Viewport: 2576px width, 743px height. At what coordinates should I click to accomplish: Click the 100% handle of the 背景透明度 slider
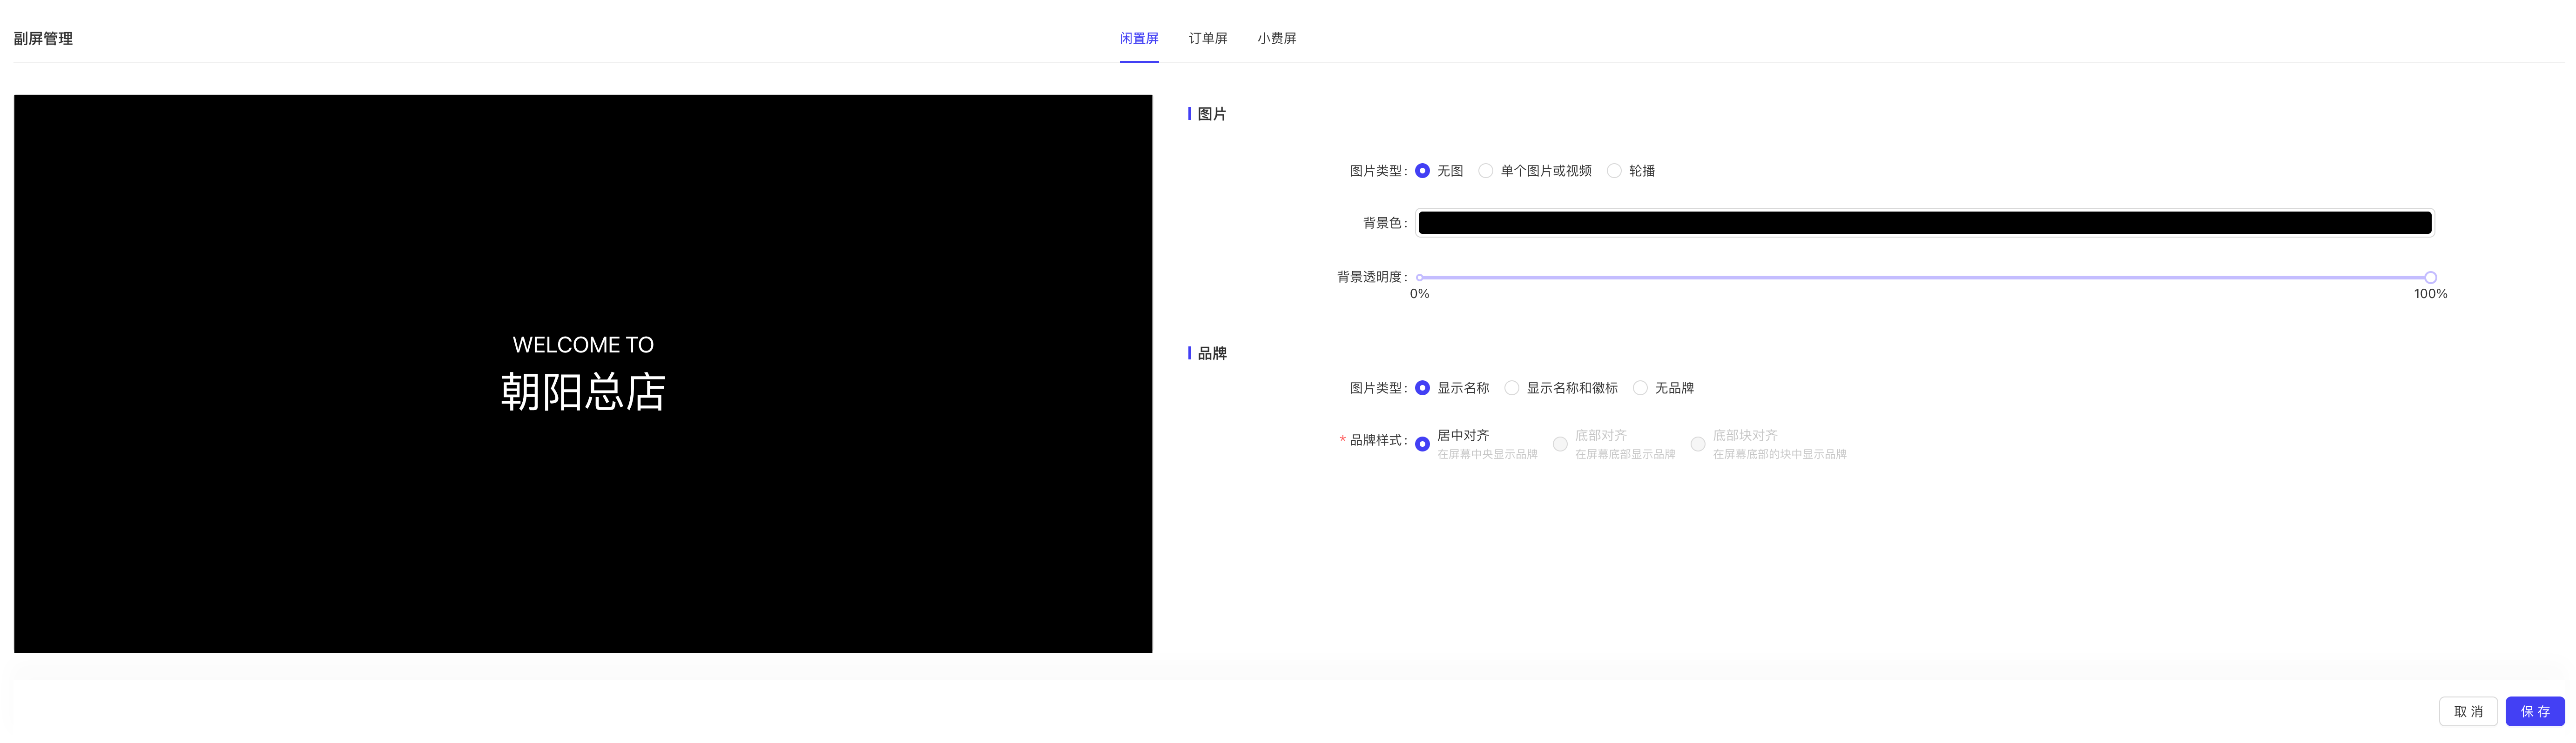2430,278
